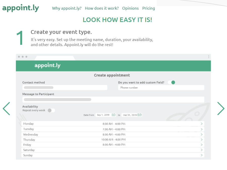227x170 pixels.
Task: Open calendar icon for end date field
Action: coord(139,115)
